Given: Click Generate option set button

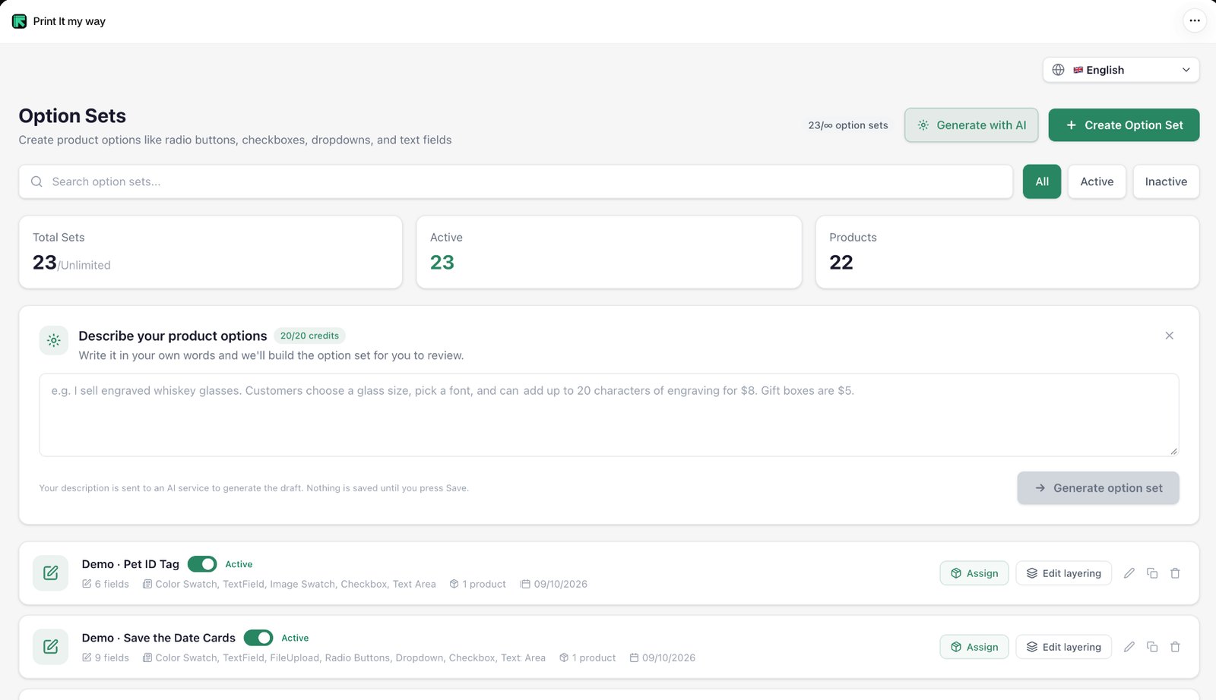Looking at the screenshot, I should [x=1098, y=488].
